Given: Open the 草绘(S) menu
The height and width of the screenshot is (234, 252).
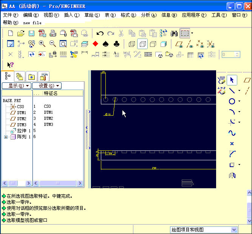Looking at the screenshot, I should tap(92, 15).
